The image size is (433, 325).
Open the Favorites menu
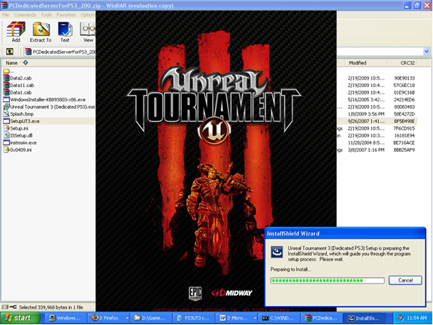click(66, 14)
